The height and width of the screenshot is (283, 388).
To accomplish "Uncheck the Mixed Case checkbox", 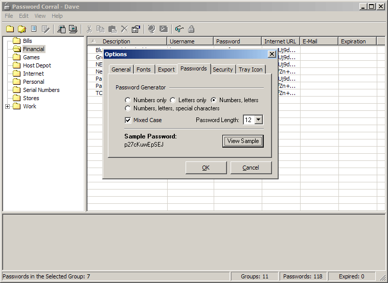I will 128,120.
